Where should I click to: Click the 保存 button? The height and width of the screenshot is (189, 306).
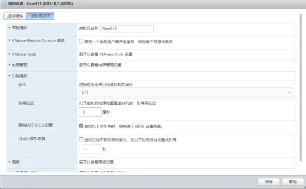269,182
